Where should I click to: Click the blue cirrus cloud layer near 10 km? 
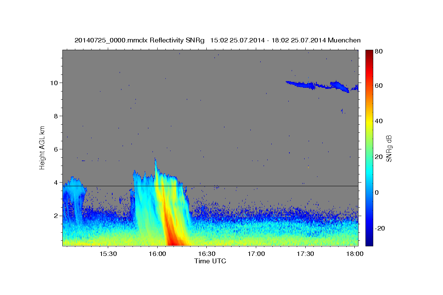pyautogui.click(x=321, y=86)
